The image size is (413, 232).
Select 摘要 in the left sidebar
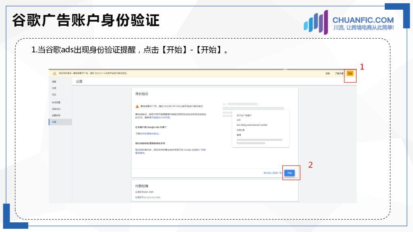(x=54, y=82)
